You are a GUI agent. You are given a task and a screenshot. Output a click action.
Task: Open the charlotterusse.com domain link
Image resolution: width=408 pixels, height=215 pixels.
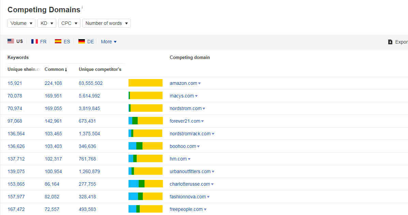[190, 184]
